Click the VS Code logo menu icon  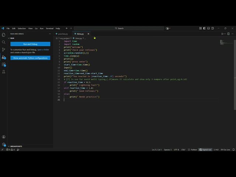click(3, 28)
